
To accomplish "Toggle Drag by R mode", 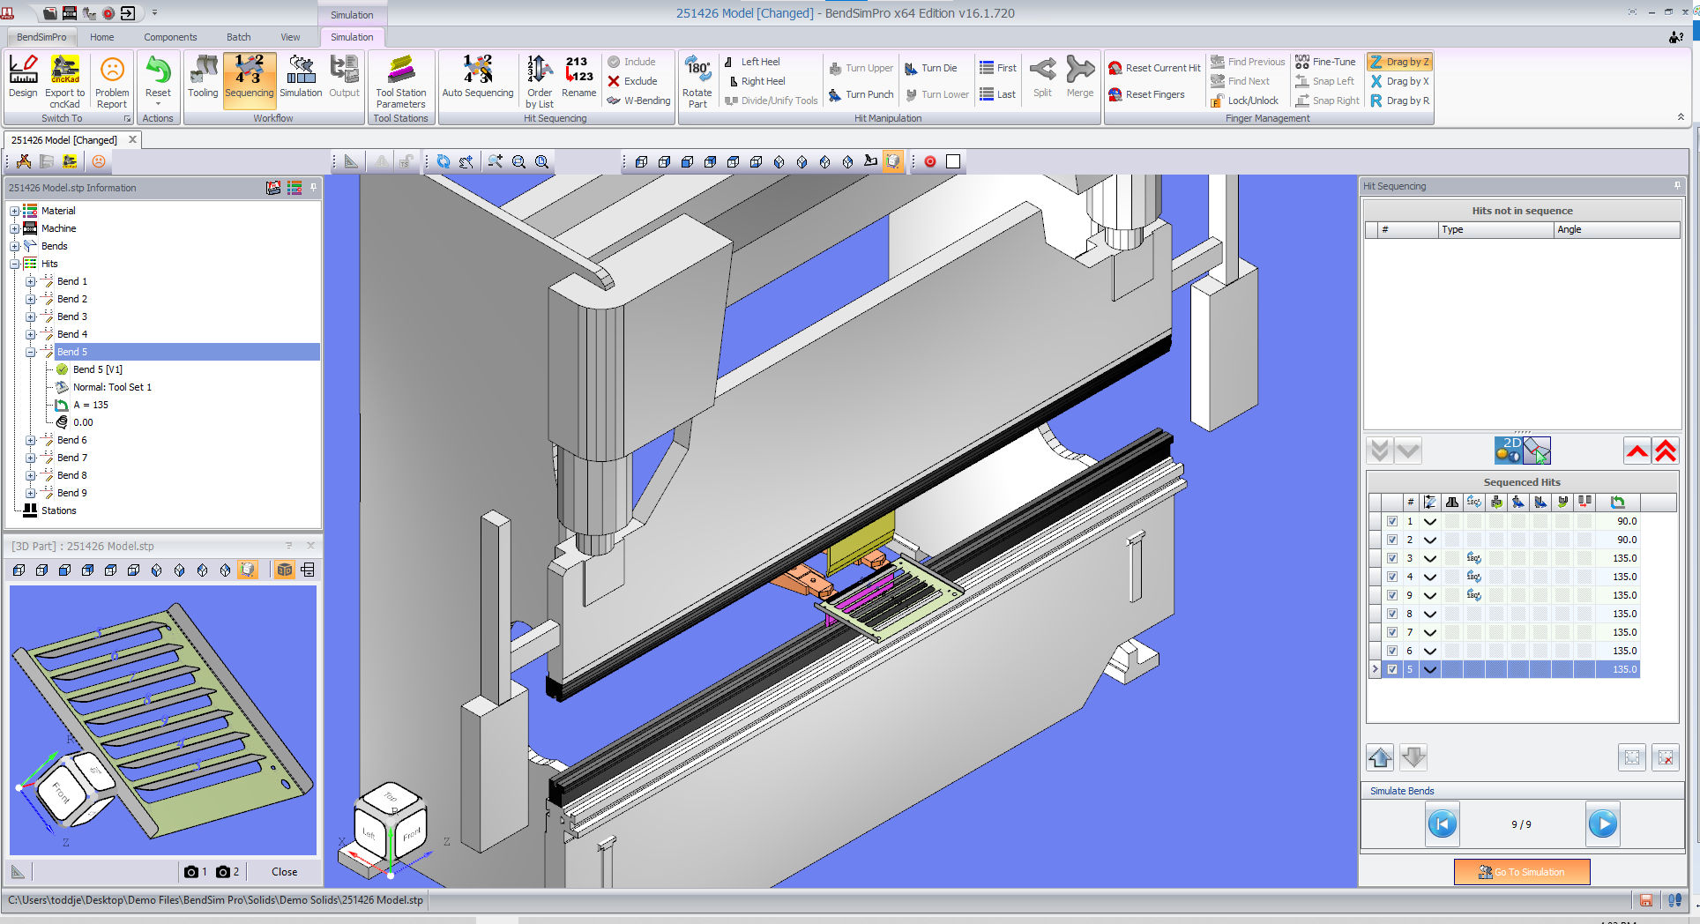I will coord(1399,101).
